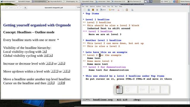The width and height of the screenshot is (190, 107).
Task: Switch to the emacs@deepthou... taskbar entry
Action: [x=39, y=1]
